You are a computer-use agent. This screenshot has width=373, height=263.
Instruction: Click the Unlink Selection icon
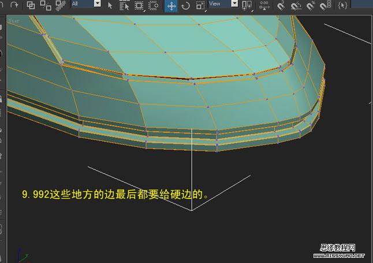[x=46, y=5]
